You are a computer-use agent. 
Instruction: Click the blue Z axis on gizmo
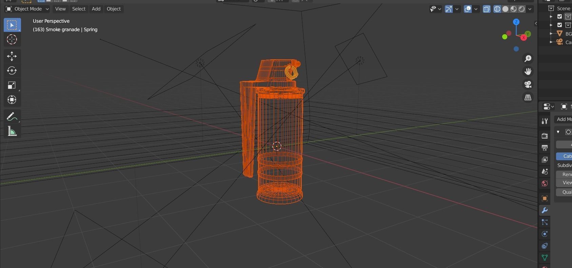[x=516, y=22]
